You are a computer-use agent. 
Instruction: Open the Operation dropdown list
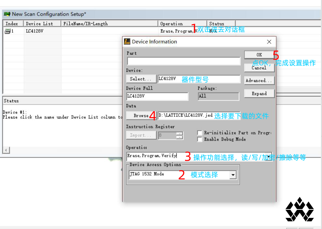click(269, 156)
